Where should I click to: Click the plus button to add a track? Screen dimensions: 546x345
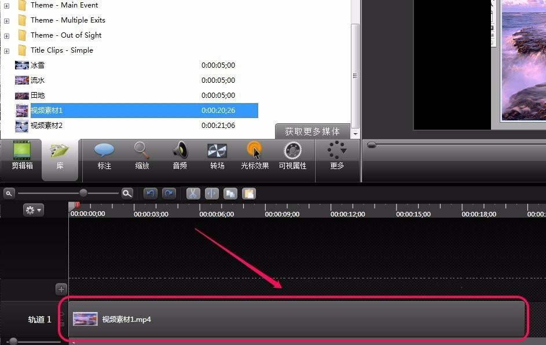point(61,289)
